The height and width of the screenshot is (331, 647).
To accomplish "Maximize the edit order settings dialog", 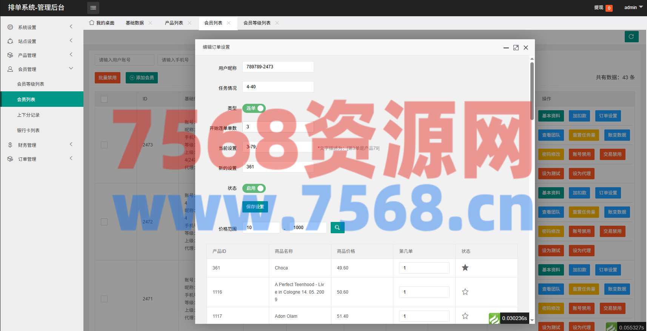I will tap(516, 48).
